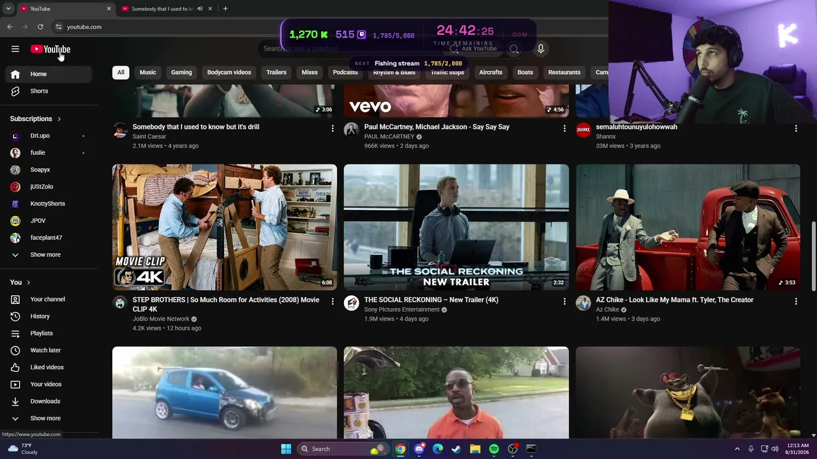Select the Trailers filter chip
817x459 pixels.
[x=276, y=72]
